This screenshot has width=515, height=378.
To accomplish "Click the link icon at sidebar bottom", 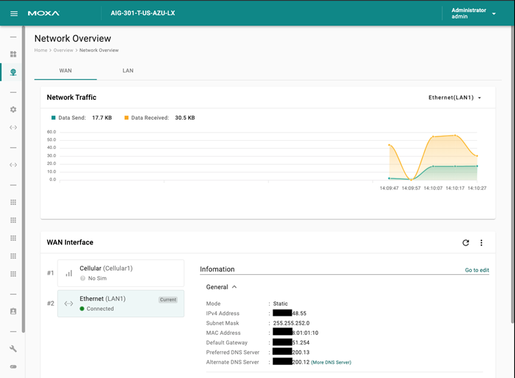I will pos(13,366).
